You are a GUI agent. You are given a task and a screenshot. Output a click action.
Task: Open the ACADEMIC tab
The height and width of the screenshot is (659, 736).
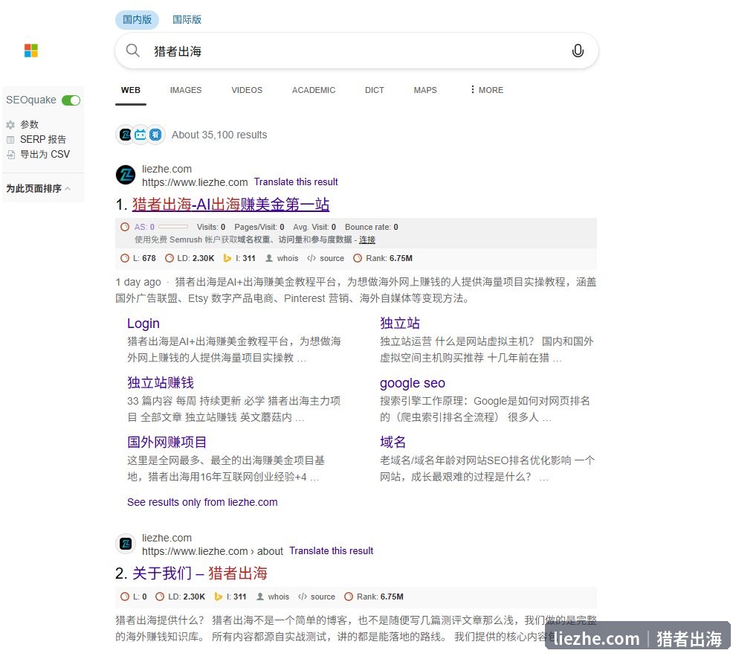coord(314,90)
